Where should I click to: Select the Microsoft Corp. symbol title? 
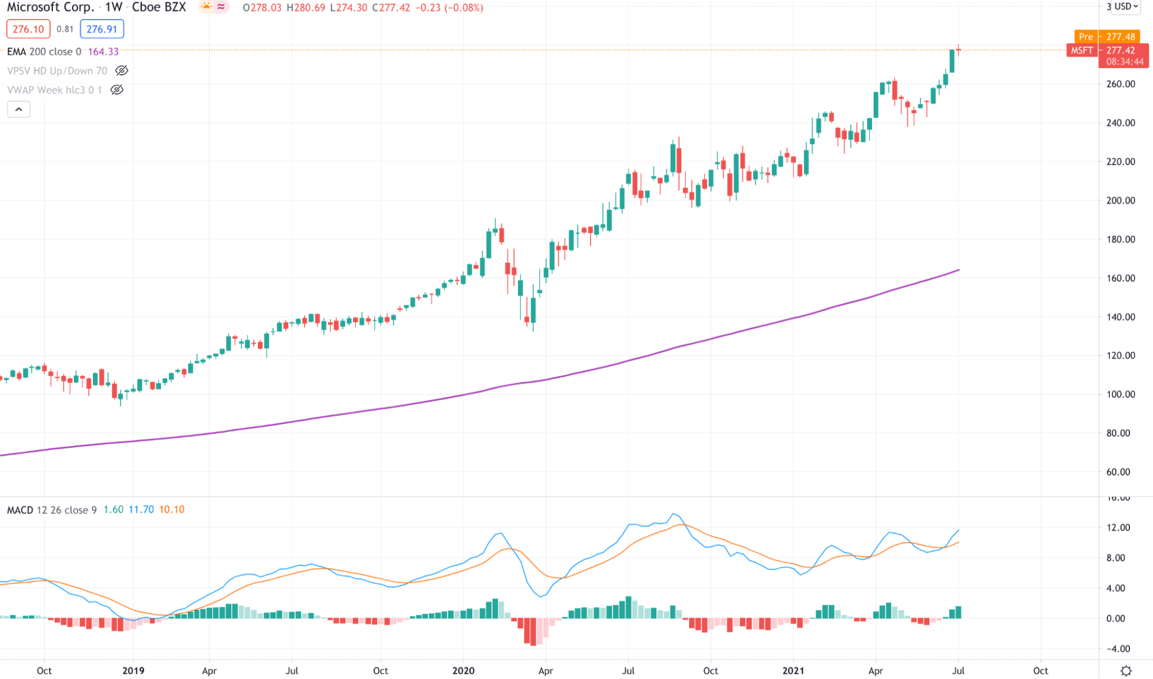tap(50, 7)
